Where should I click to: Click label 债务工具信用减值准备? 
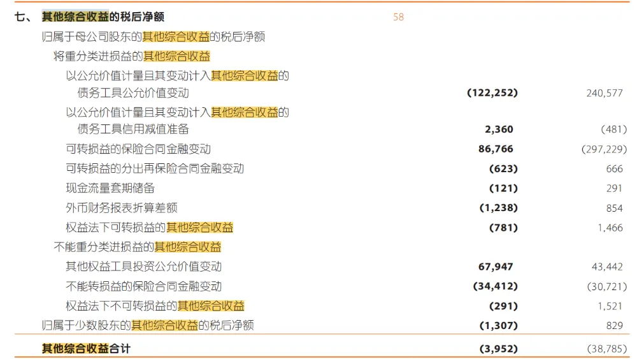[133, 129]
